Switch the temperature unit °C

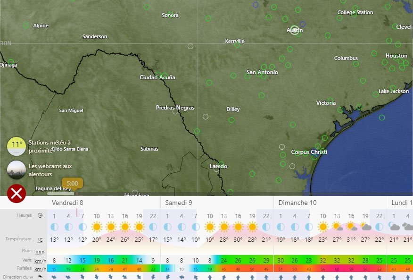[40, 240]
